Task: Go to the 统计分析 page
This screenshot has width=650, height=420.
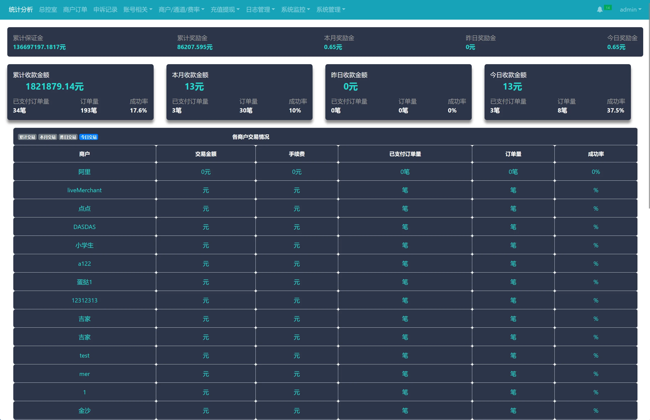Action: coord(21,10)
